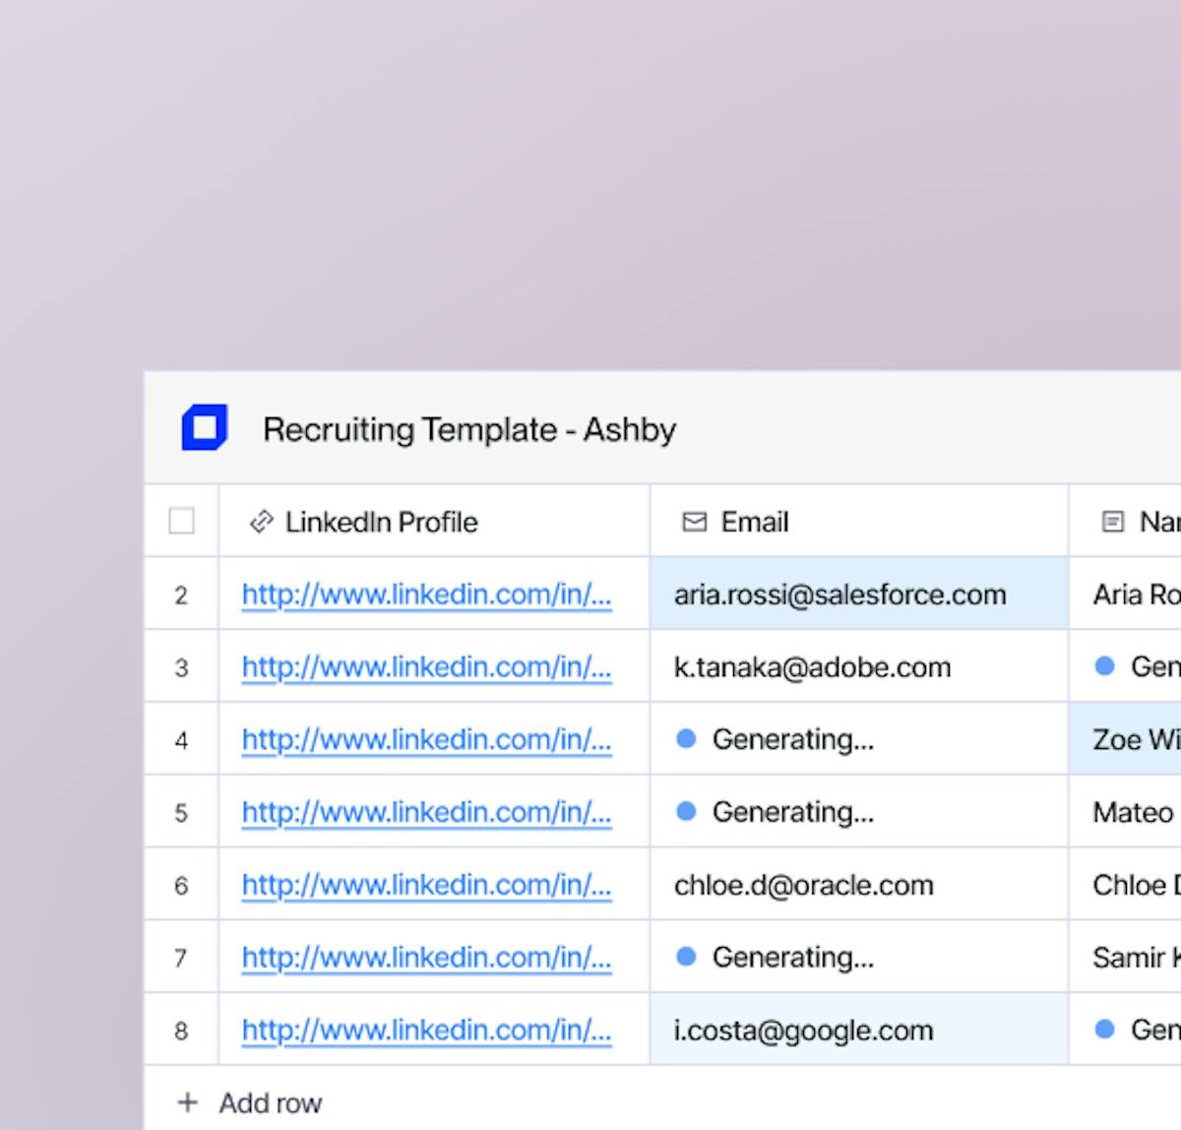
Task: Select row number 3
Action: [181, 667]
